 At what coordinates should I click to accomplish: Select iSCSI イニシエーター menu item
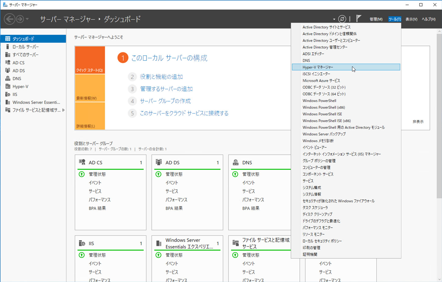tap(346, 74)
